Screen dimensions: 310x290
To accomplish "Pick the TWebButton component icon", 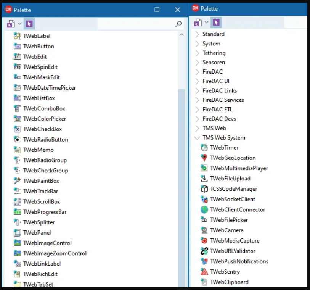I will pos(17,46).
